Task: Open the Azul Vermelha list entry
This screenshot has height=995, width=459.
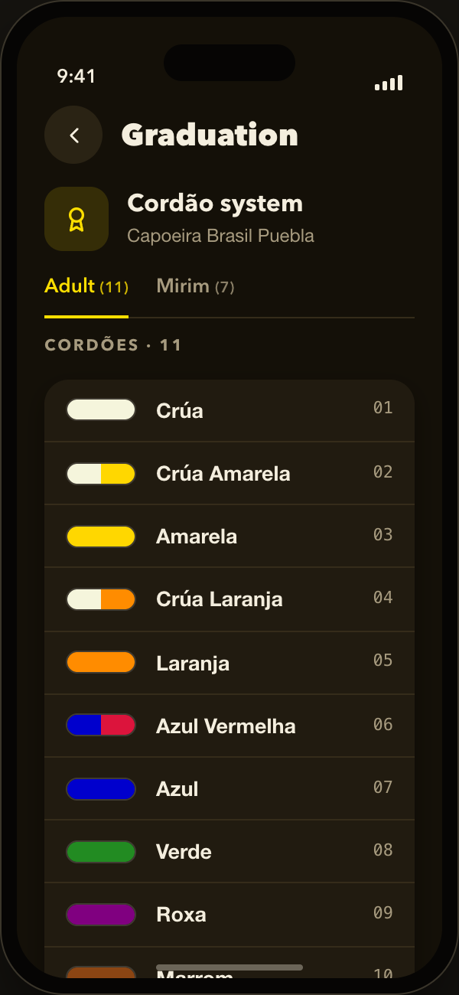Action: pos(229,726)
